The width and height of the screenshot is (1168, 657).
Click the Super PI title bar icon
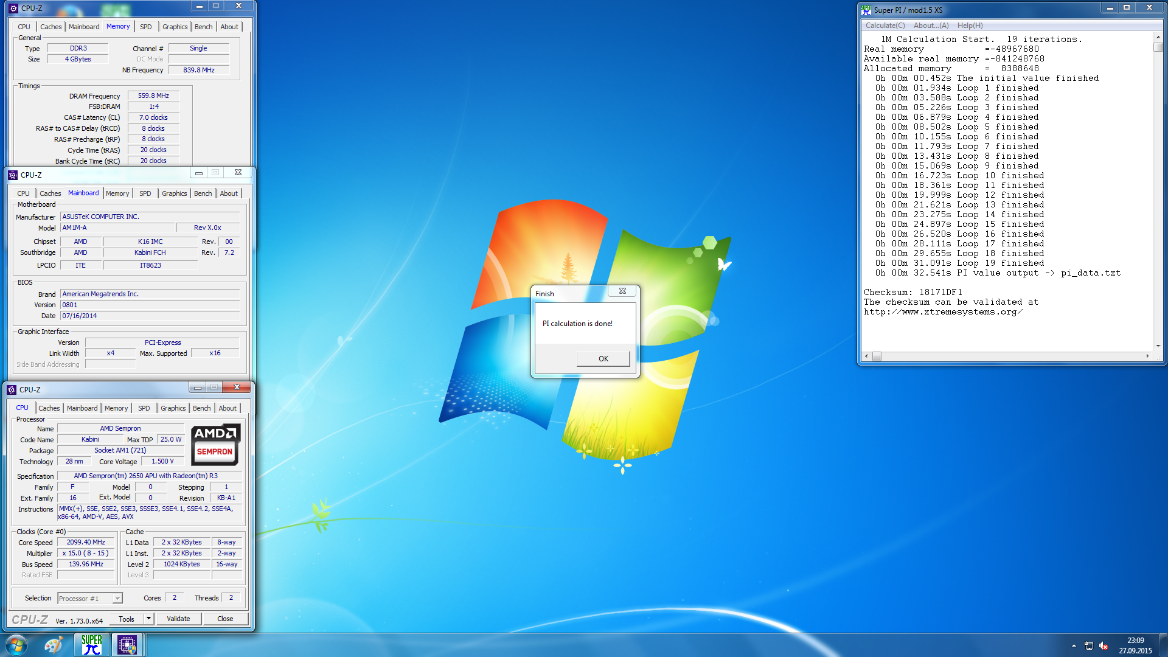(x=866, y=10)
